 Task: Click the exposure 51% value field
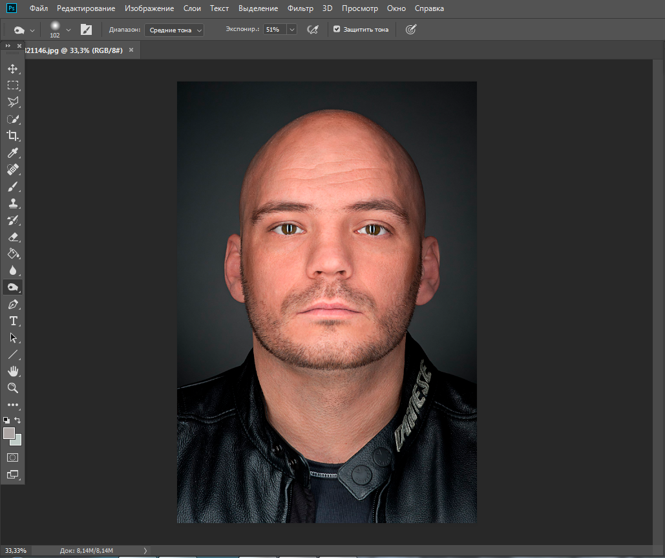275,29
